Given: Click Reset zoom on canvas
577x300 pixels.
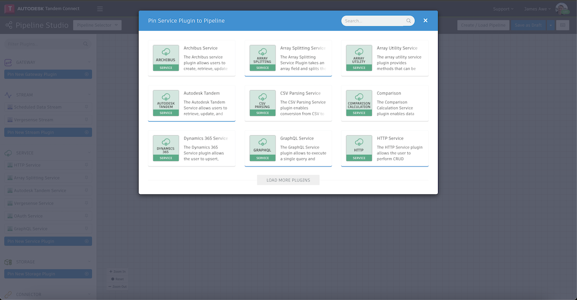Looking at the screenshot, I should tap(117, 279).
